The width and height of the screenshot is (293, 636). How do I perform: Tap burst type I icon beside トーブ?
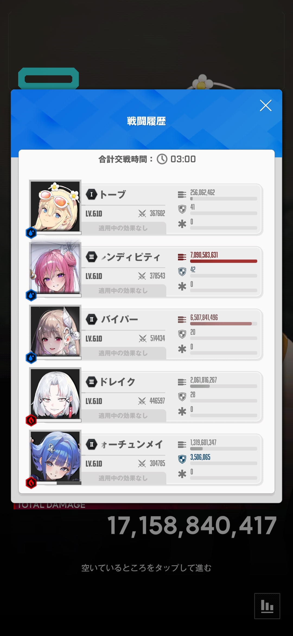point(91,194)
